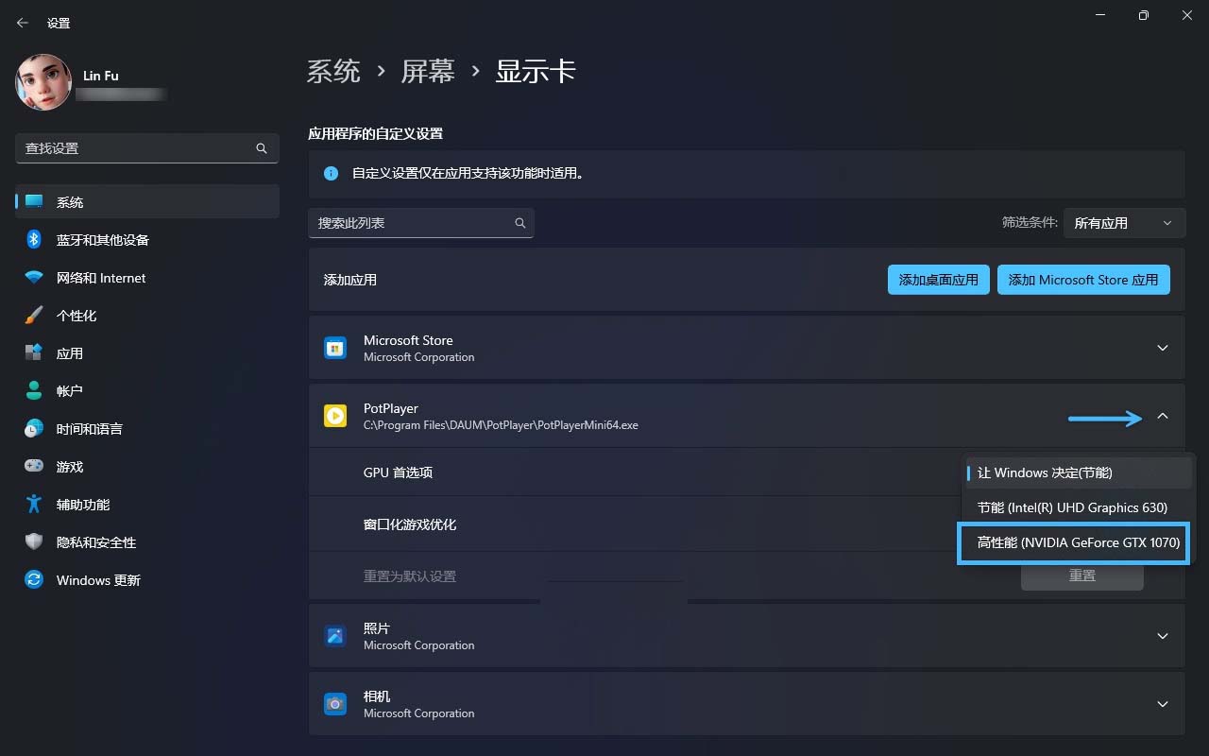Click the Microsoft Store app icon

335,348
